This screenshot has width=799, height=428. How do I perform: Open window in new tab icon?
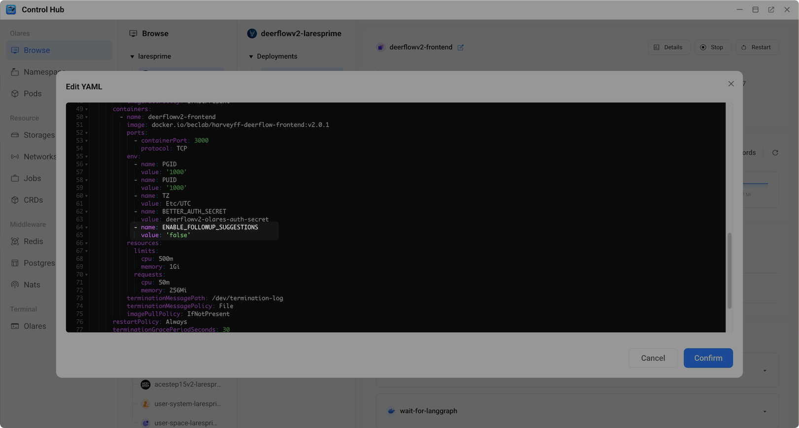pyautogui.click(x=771, y=10)
